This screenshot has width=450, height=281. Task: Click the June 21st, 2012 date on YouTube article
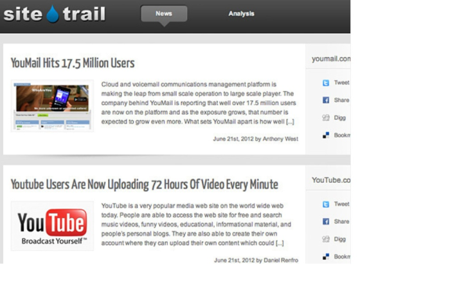click(x=234, y=260)
